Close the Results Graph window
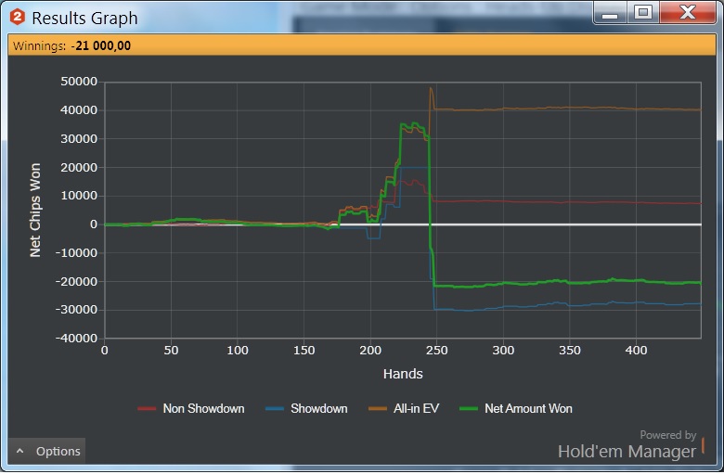 point(688,13)
